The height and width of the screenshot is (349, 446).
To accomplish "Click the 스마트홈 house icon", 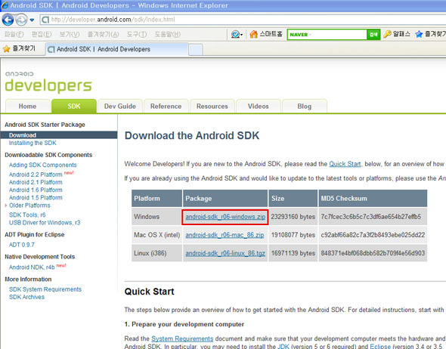I will click(253, 34).
